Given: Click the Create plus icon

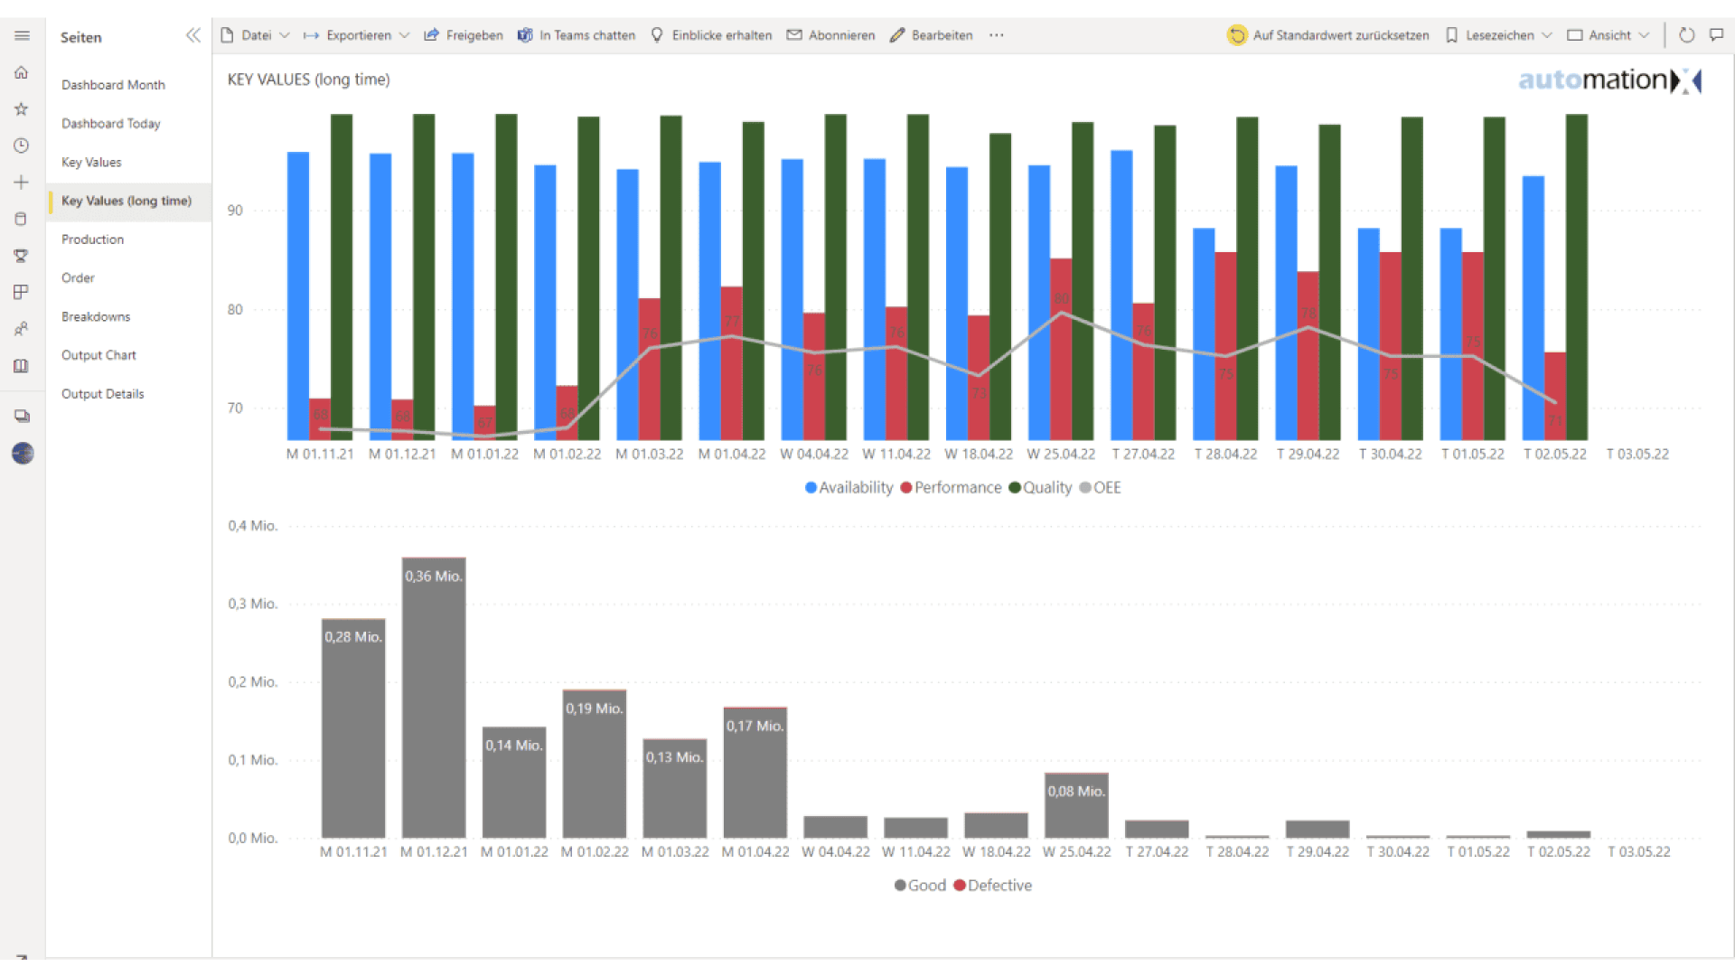Looking at the screenshot, I should pos(21,182).
